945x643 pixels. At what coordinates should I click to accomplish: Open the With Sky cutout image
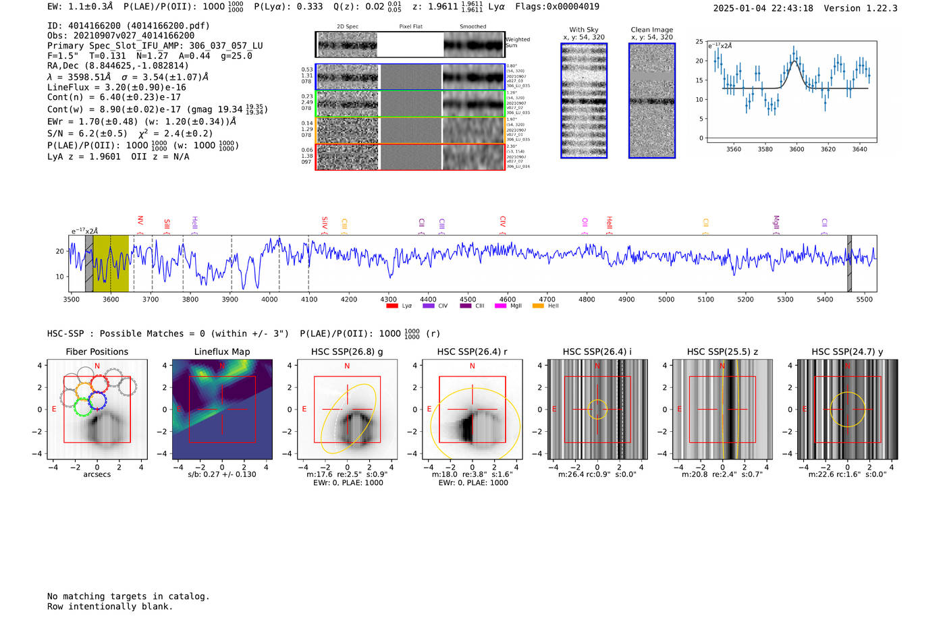pos(584,101)
